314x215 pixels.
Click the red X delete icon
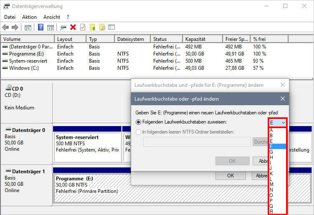point(73,27)
